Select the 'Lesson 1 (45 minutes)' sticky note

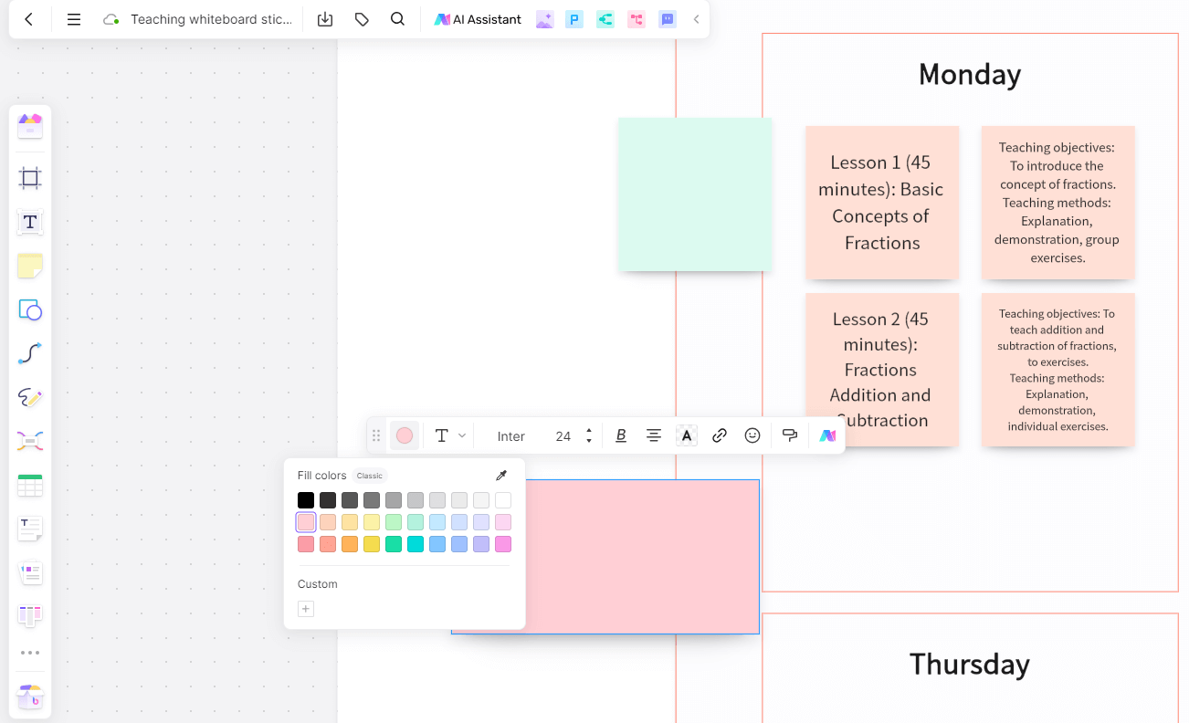point(882,203)
